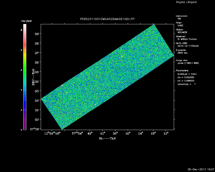Click the 33' declination tick label
215x172 pixels.
coord(37,91)
